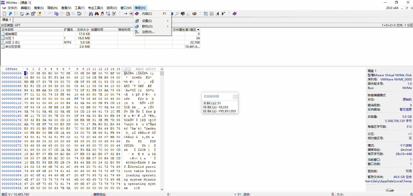The height and width of the screenshot is (196, 413).
Task: Click the purple help book toolbar icon
Action: coord(235,14)
